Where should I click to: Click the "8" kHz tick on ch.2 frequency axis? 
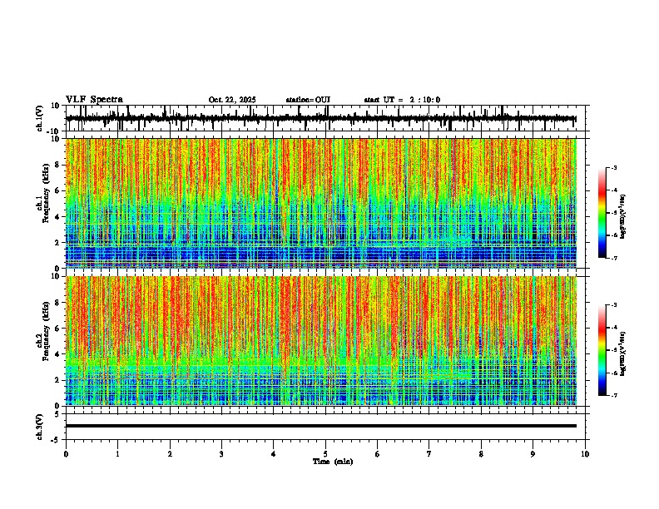(x=58, y=303)
